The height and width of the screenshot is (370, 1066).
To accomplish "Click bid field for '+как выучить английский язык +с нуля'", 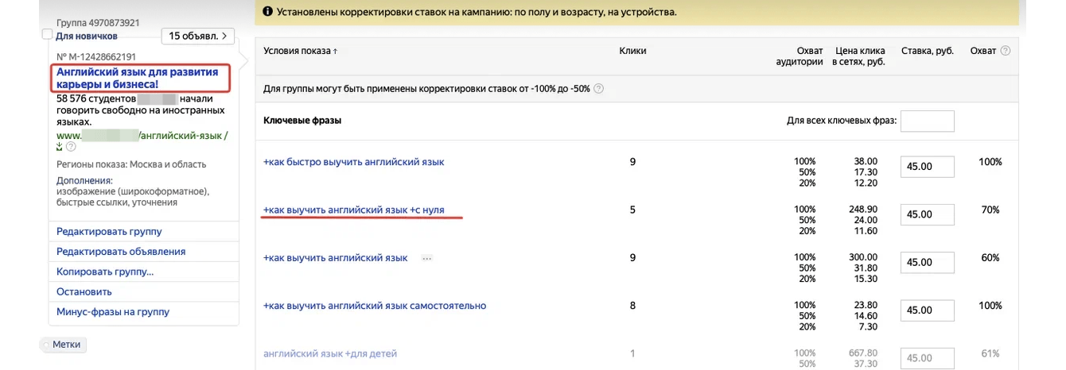I will pos(927,214).
